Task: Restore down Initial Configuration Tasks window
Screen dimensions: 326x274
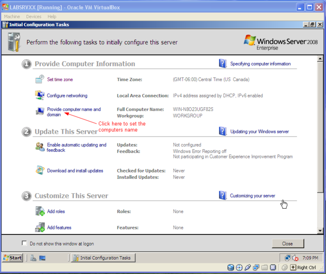Action: (312, 25)
